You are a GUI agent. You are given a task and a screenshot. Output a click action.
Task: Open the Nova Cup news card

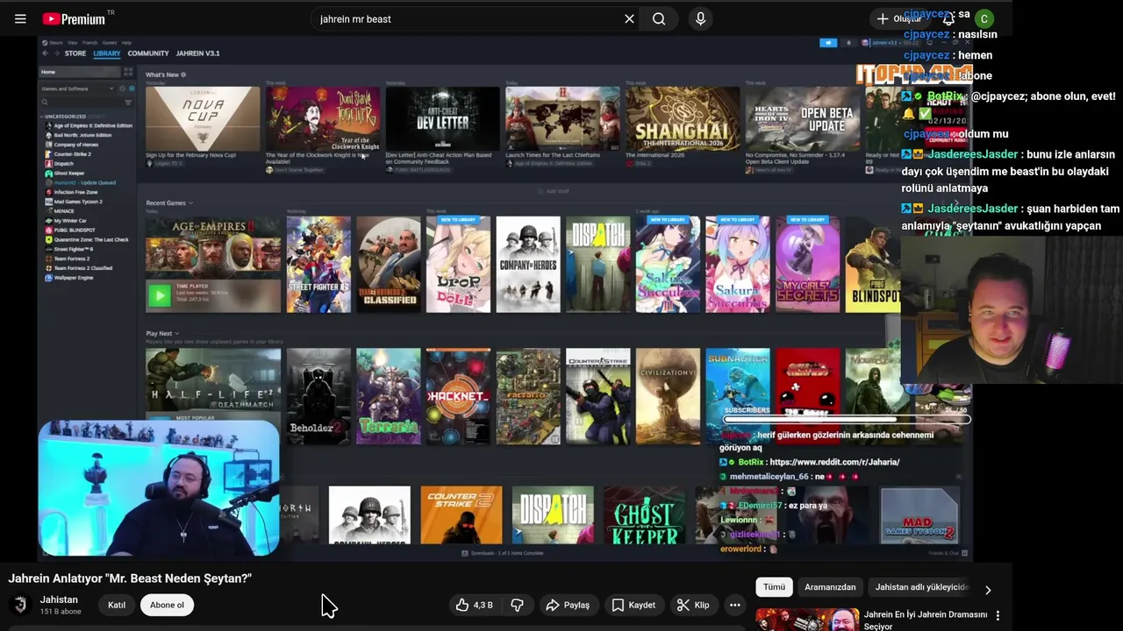203,118
